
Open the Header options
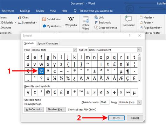(147, 18)
